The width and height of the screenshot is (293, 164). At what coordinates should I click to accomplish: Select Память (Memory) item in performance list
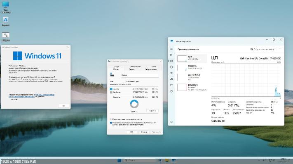(192, 68)
